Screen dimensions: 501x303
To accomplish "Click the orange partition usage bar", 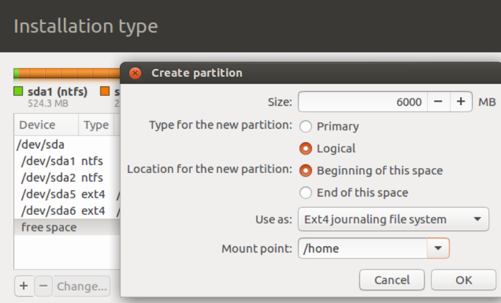I will [70, 73].
